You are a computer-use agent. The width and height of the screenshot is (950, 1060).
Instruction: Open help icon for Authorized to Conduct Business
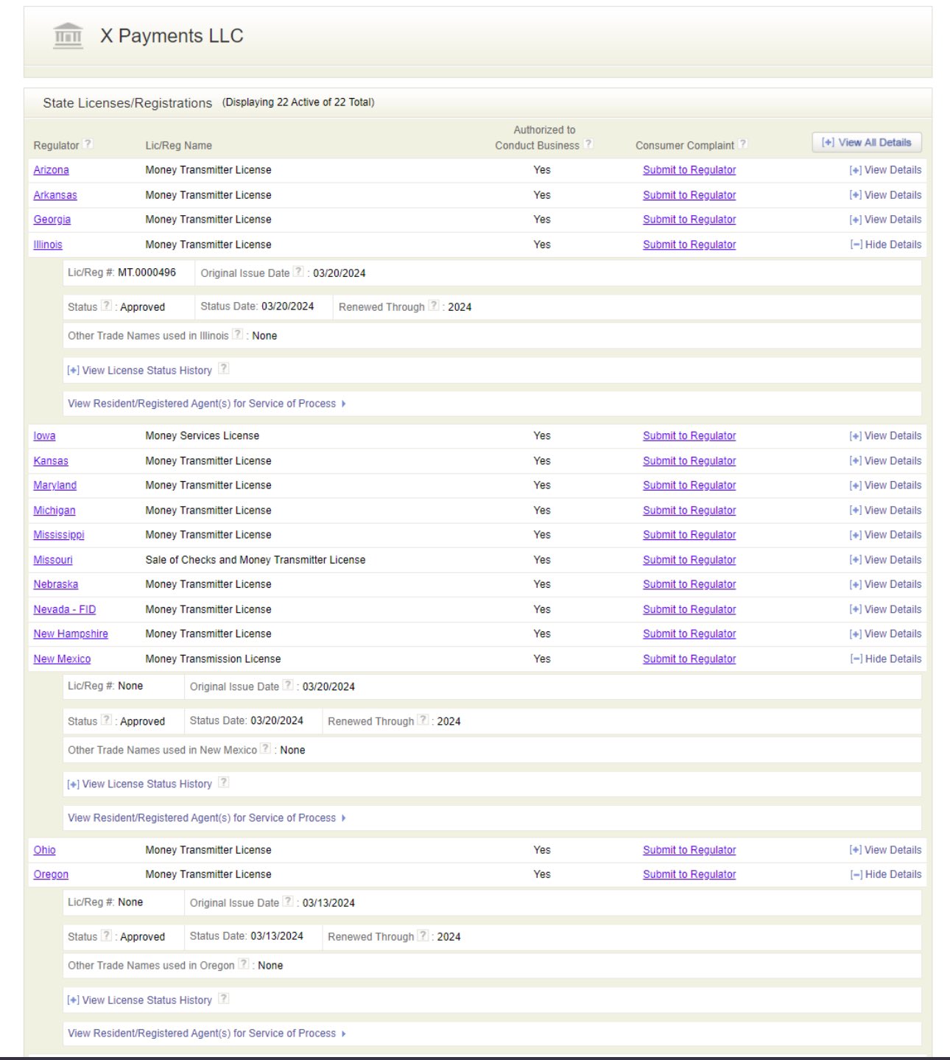point(588,144)
